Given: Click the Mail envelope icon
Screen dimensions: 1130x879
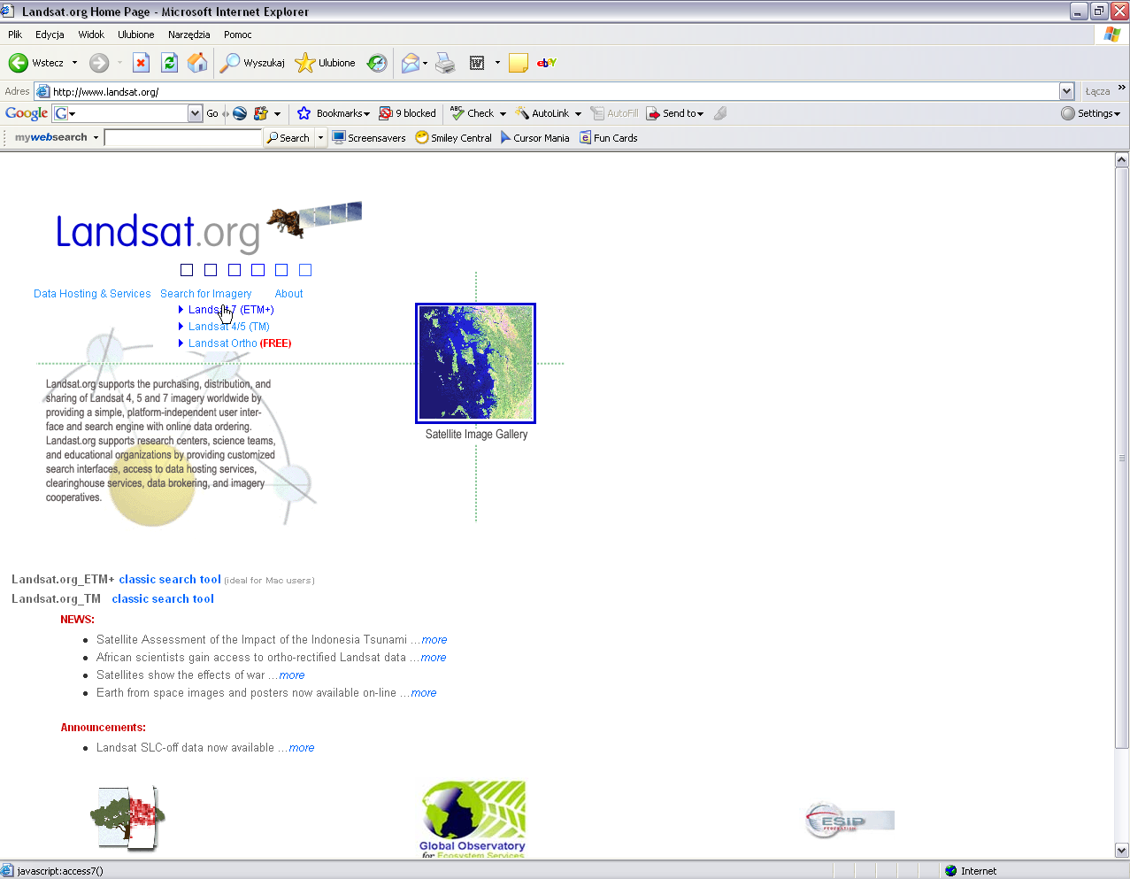Looking at the screenshot, I should tap(410, 63).
